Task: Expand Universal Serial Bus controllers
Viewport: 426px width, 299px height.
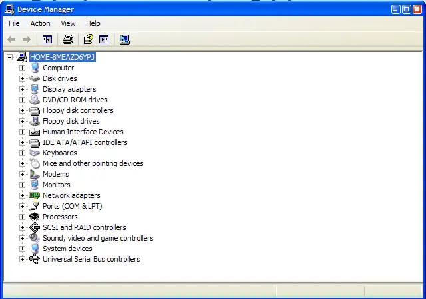Action: click(x=22, y=259)
